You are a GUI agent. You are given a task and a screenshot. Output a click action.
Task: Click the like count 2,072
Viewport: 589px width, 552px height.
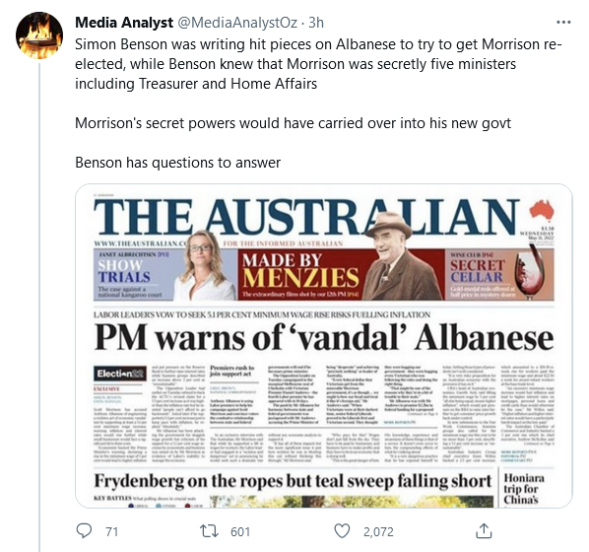[378, 531]
